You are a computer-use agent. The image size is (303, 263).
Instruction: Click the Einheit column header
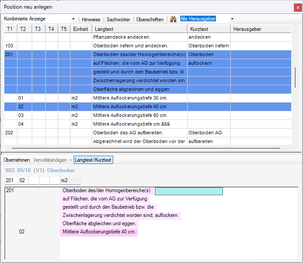click(x=81, y=29)
